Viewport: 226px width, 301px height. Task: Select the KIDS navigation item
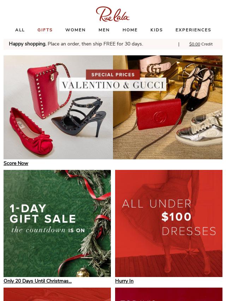[156, 30]
